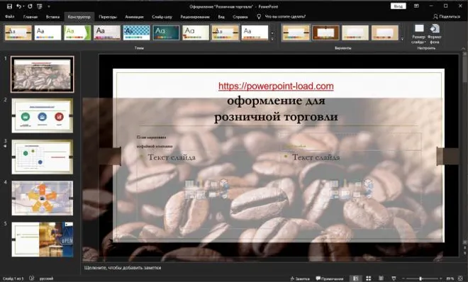Apply the plain white Office theme
Screen dimensions: 468x282
(48, 33)
